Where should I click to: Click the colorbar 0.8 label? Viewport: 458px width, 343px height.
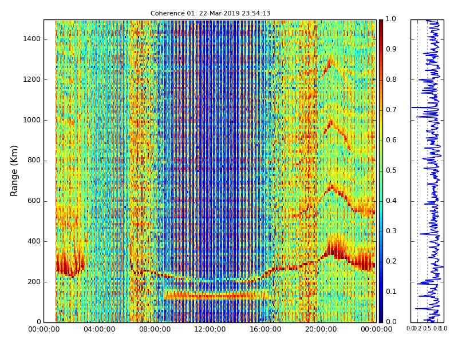pos(391,79)
